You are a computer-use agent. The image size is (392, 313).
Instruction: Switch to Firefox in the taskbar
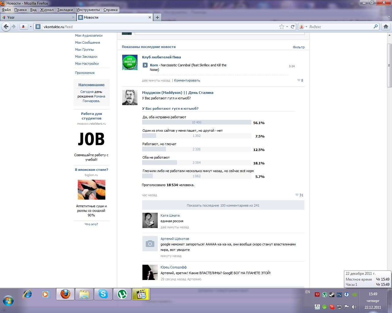pos(65,294)
